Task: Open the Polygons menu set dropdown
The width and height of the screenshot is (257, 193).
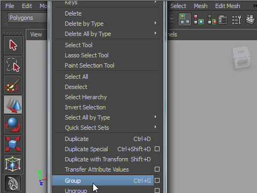Action: (x=28, y=18)
